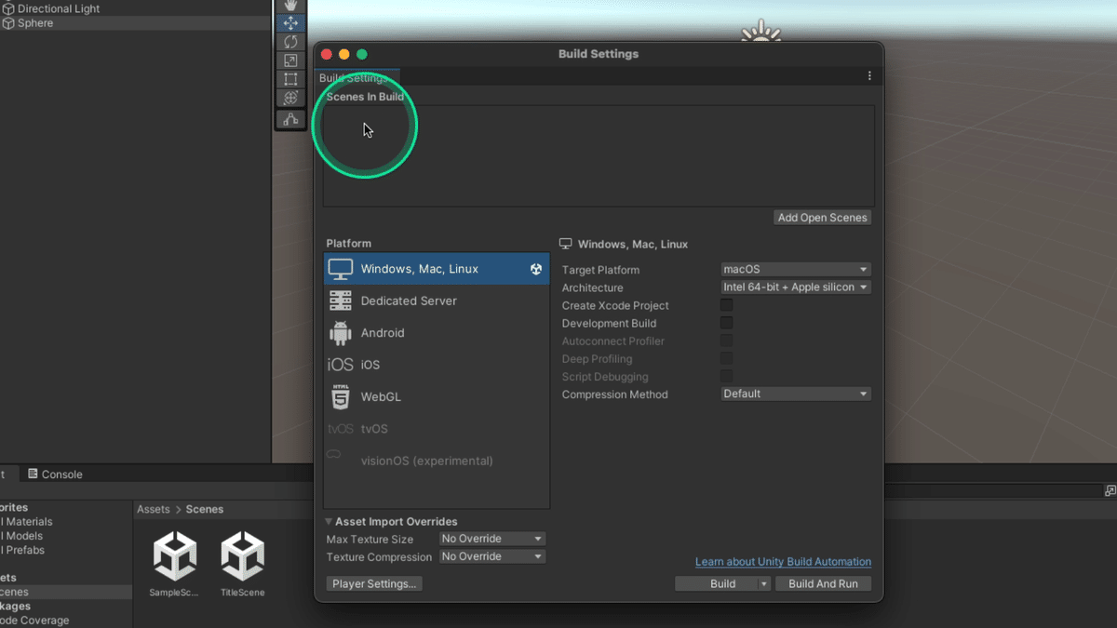The width and height of the screenshot is (1117, 628).
Task: Open Learn about Unity Build Automation link
Action: (783, 562)
